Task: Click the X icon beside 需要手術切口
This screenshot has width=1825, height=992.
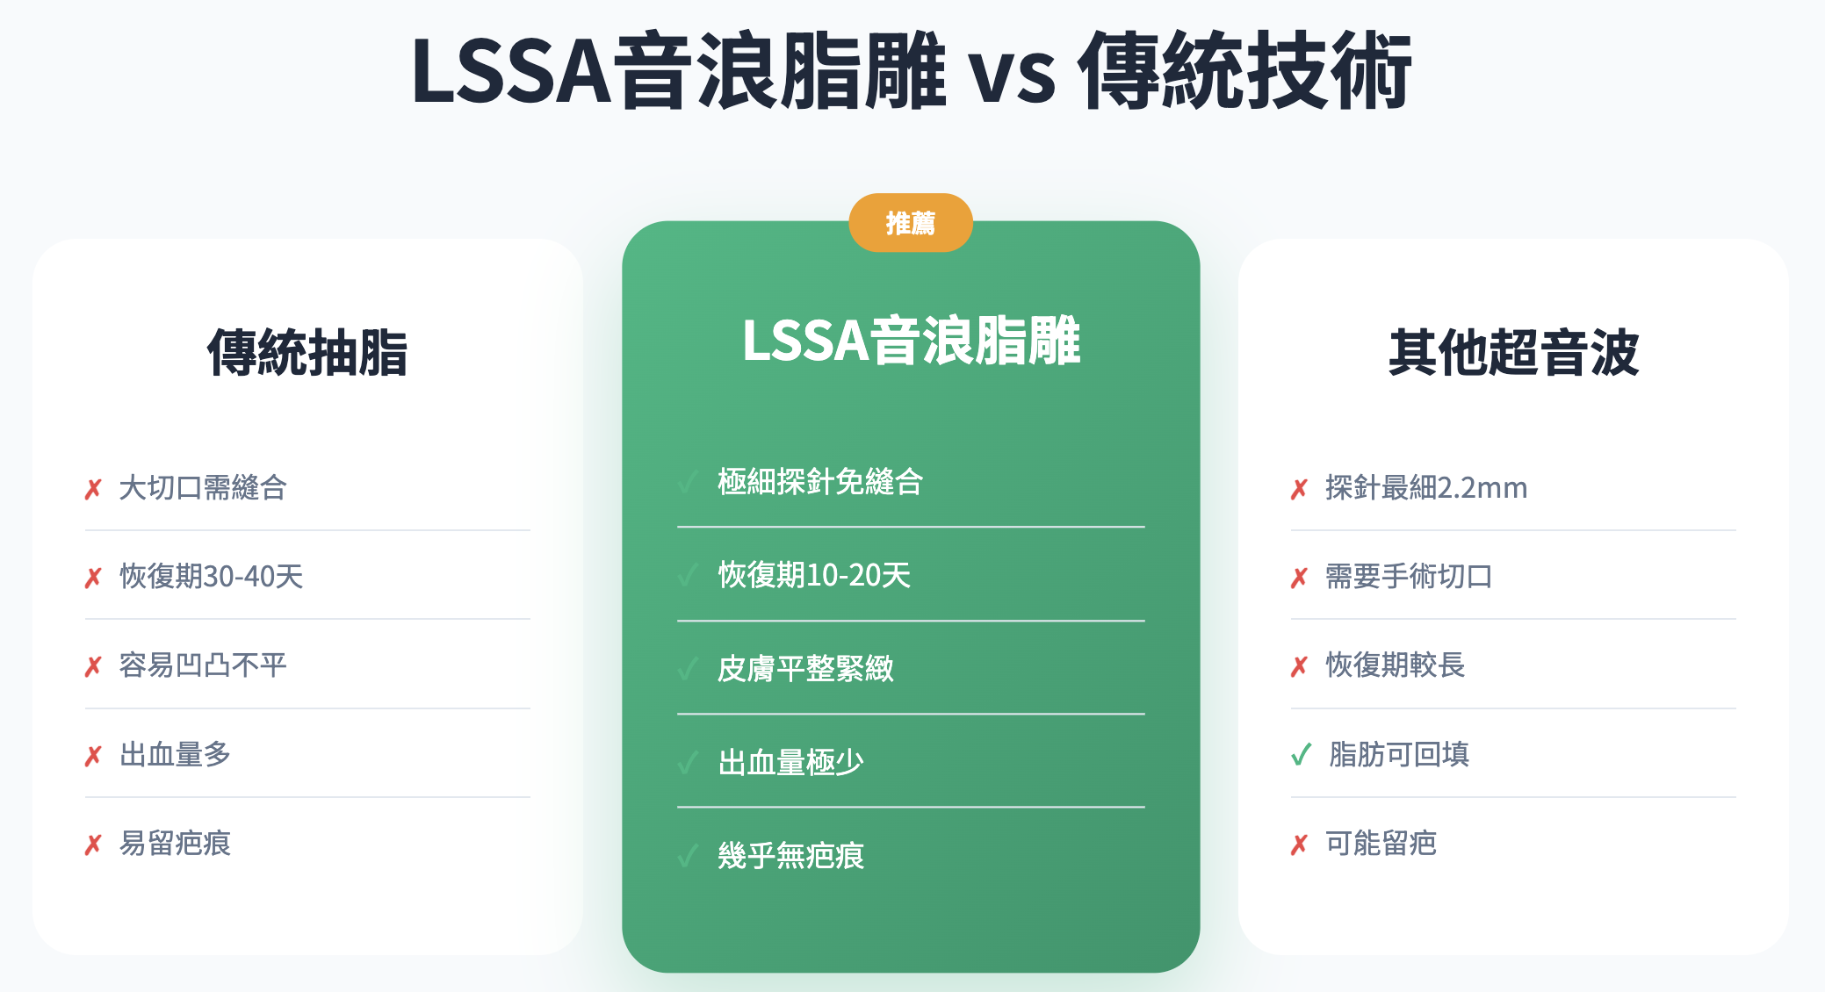Action: point(1299,578)
